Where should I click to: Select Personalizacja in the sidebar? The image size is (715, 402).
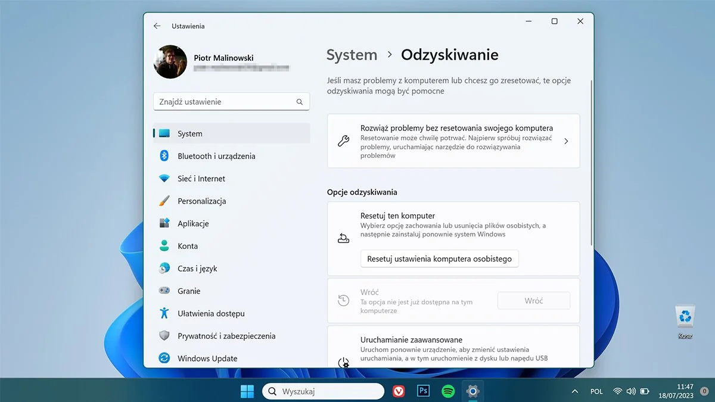coord(202,201)
